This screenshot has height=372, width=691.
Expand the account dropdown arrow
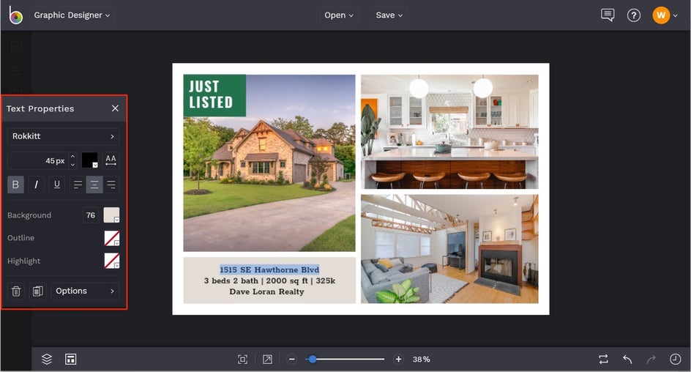point(675,16)
